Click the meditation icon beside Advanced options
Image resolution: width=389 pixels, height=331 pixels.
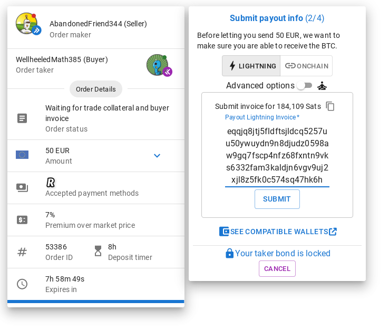322,86
